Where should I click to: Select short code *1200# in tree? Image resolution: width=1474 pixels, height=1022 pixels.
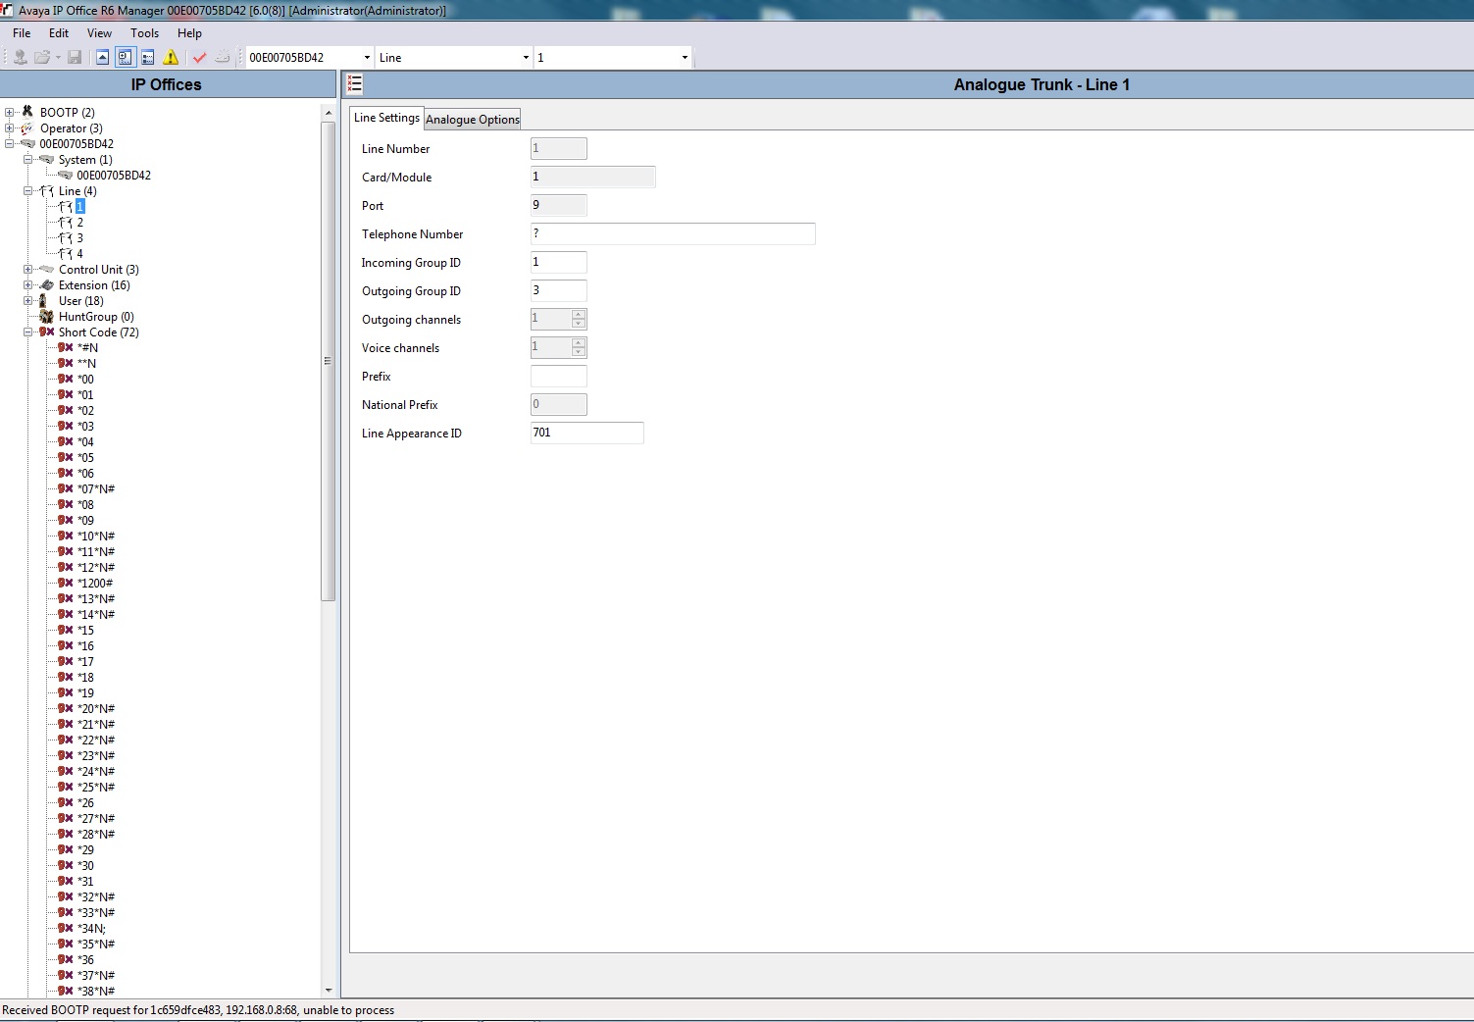click(95, 584)
